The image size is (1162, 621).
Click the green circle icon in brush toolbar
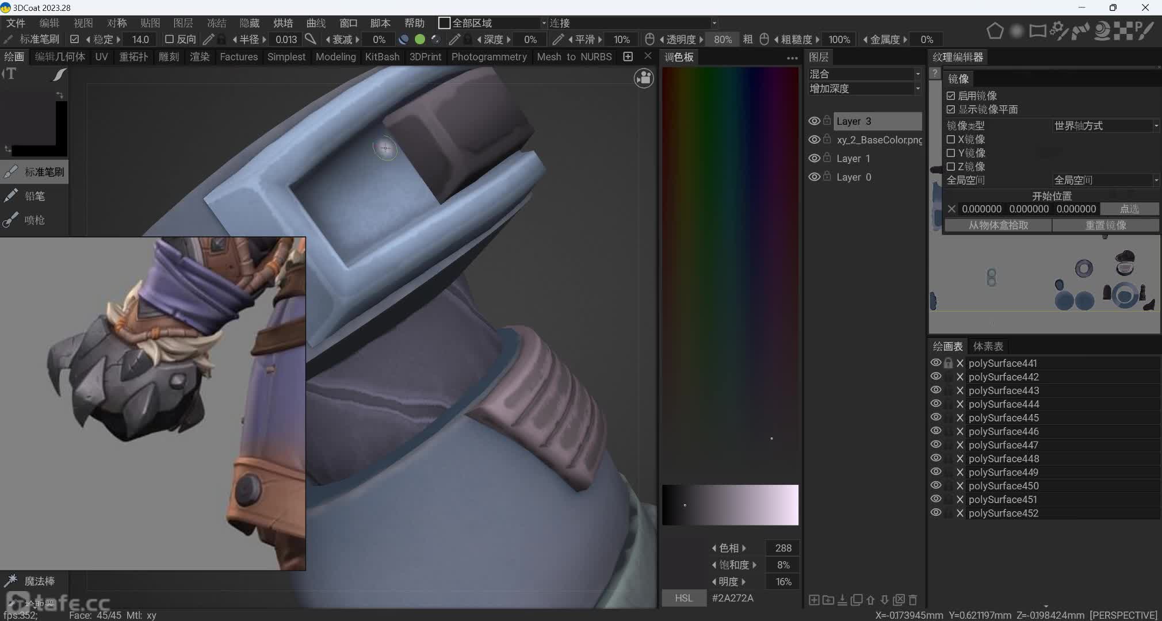point(420,39)
